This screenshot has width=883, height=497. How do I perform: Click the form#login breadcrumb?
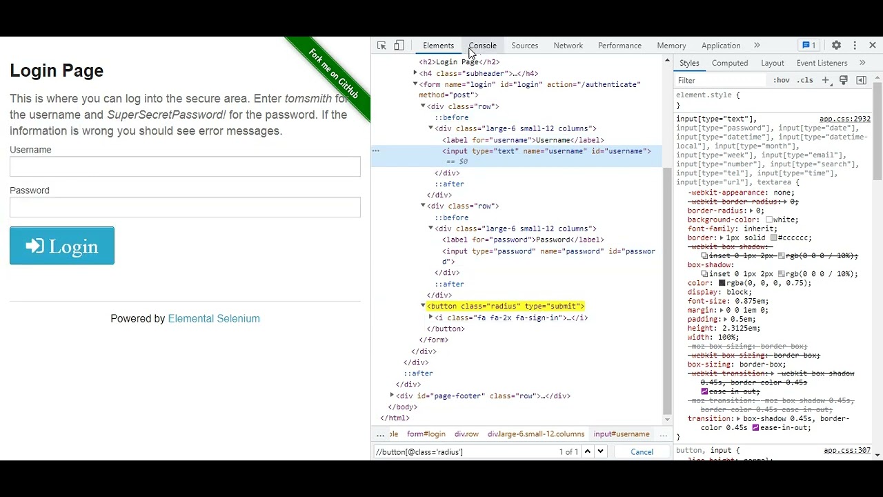[426, 434]
